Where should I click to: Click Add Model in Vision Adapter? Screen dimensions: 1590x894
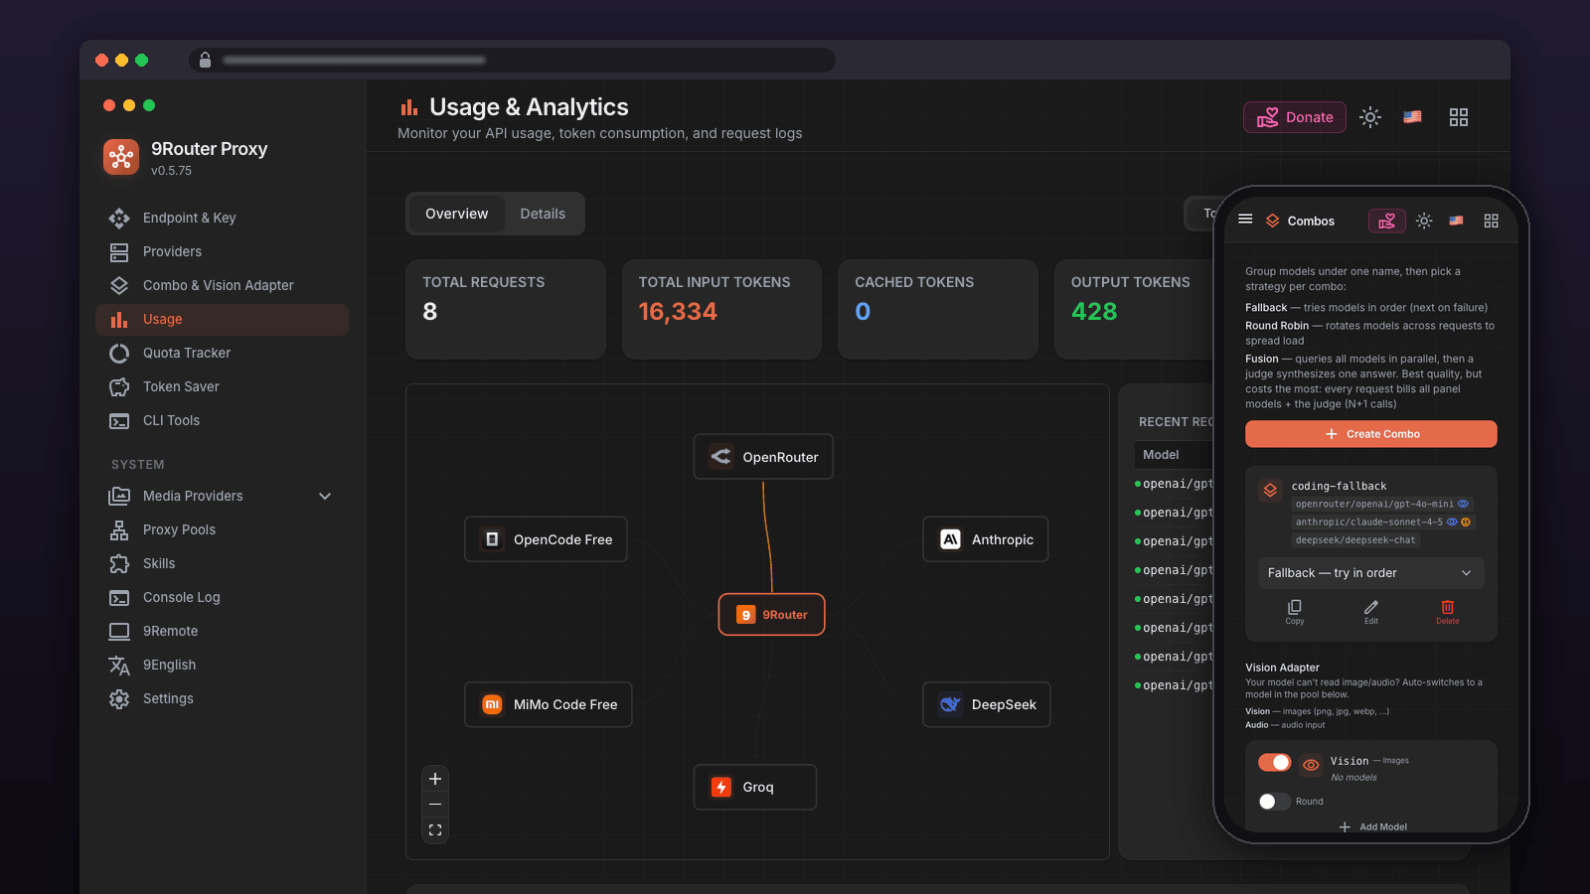1372,826
